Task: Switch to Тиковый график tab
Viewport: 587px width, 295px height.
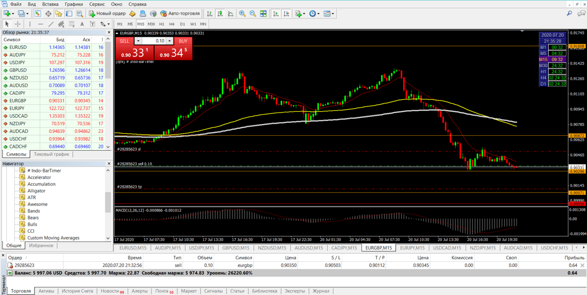Action: (x=51, y=154)
